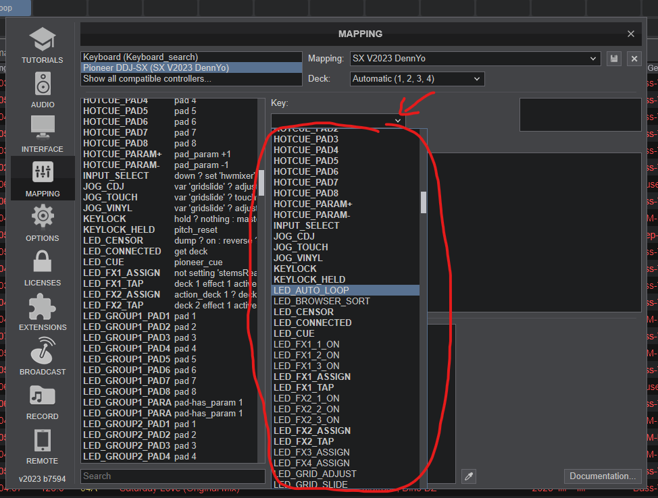Select HOTCUE_PARAM+ row in mapping list
Viewport: 658px width, 498px height.
[x=170, y=155]
